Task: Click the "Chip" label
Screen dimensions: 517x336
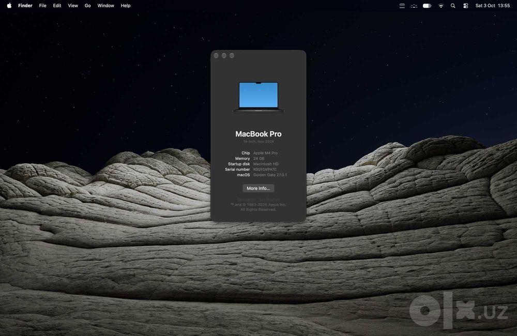Action: click(x=246, y=153)
